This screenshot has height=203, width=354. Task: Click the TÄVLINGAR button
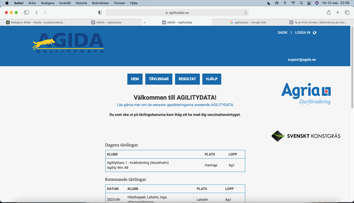tap(159, 79)
